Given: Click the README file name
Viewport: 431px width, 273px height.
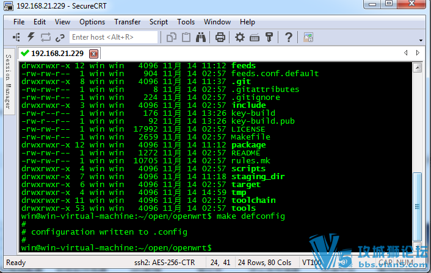Looking at the screenshot, I should pos(246,153).
